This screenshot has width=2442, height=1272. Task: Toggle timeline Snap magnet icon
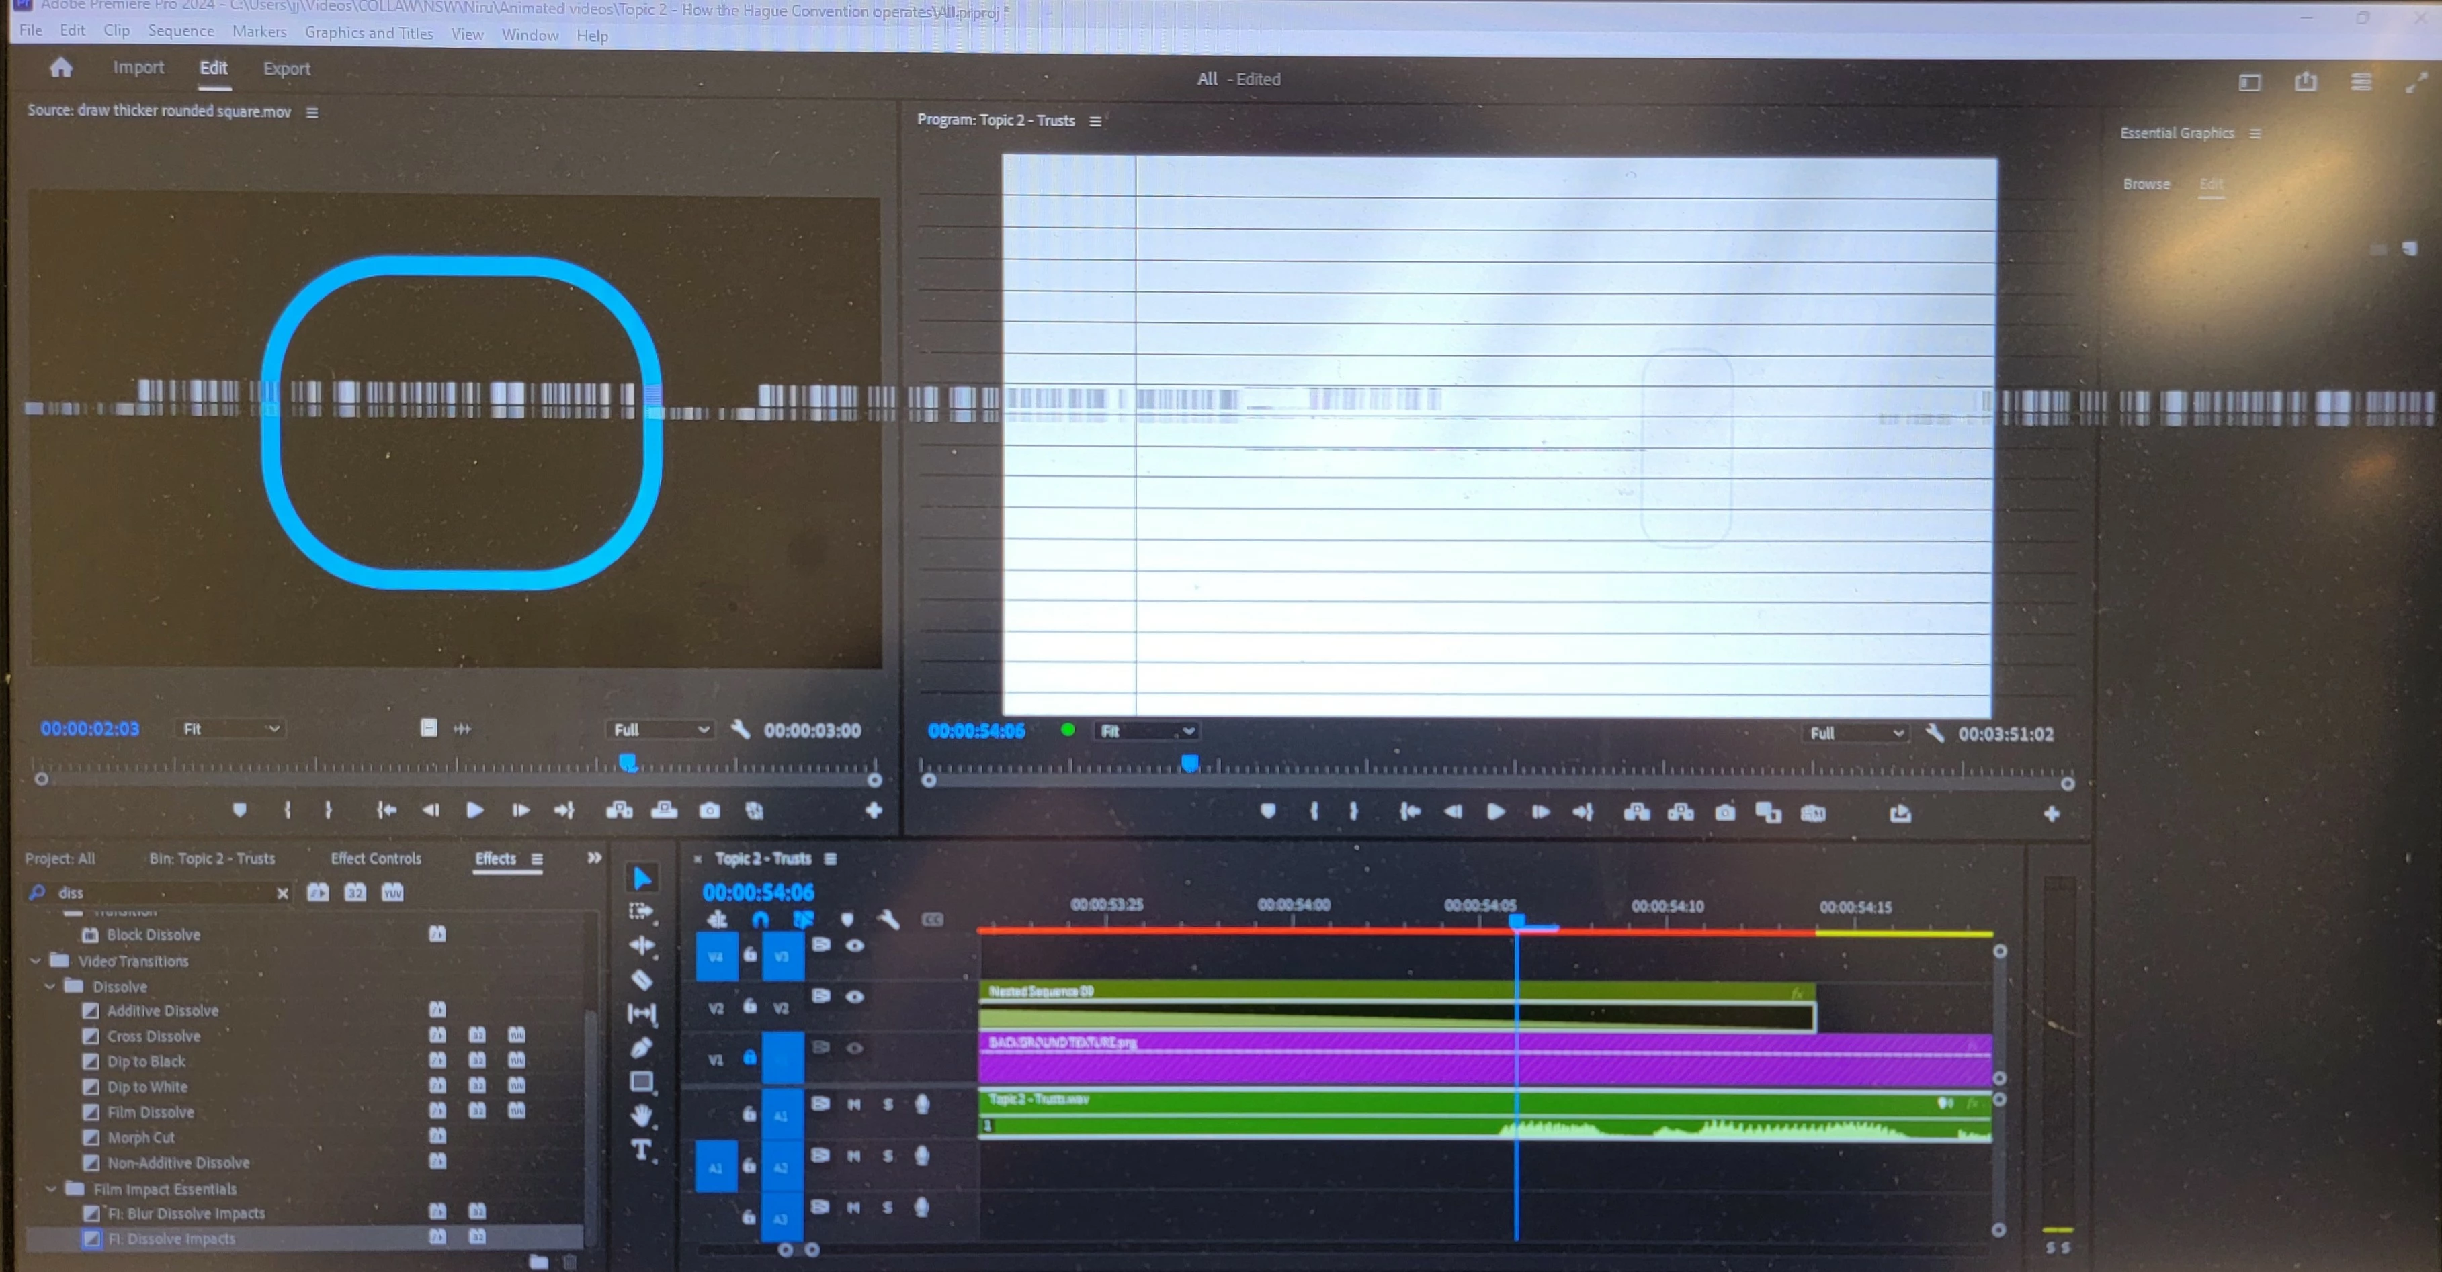coord(760,919)
